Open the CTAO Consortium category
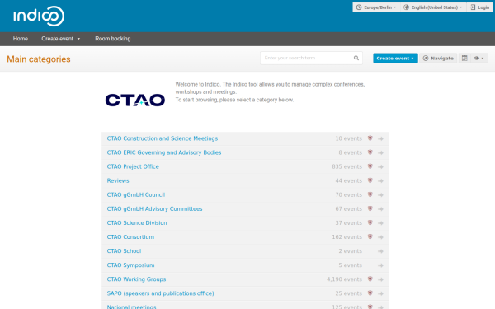 130,237
